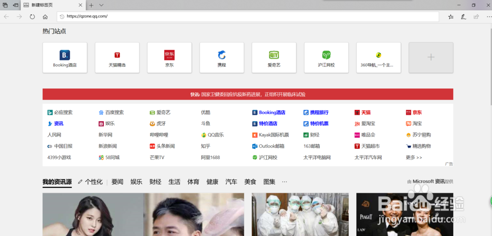
Task: Open the bold 天猫 link
Action: point(363,112)
